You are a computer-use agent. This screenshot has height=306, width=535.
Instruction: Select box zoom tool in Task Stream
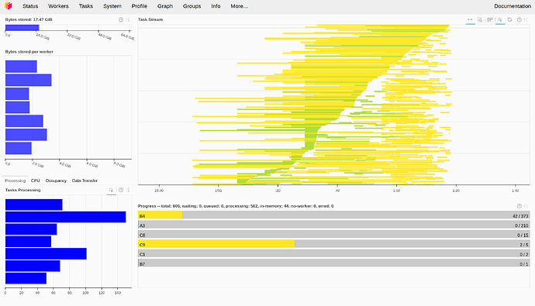(x=480, y=20)
